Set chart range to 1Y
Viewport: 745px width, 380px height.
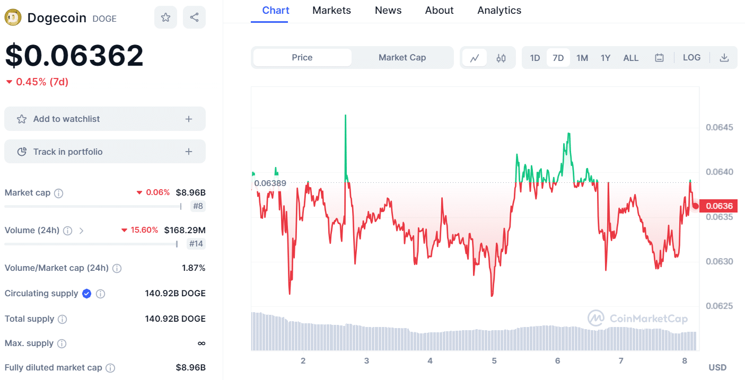point(606,58)
